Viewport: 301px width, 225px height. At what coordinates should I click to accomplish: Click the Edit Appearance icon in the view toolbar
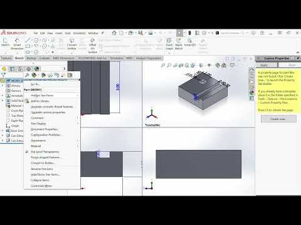pos(218,66)
